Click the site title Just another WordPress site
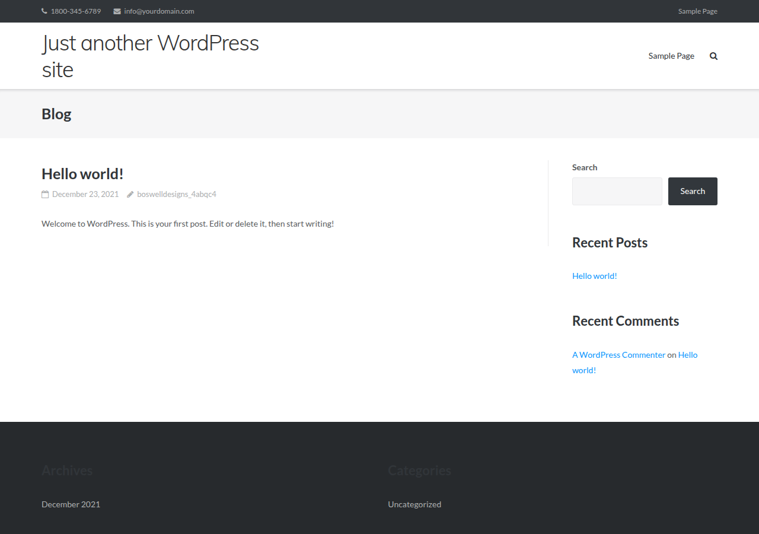Screen dimensions: 759x534 click(x=151, y=56)
